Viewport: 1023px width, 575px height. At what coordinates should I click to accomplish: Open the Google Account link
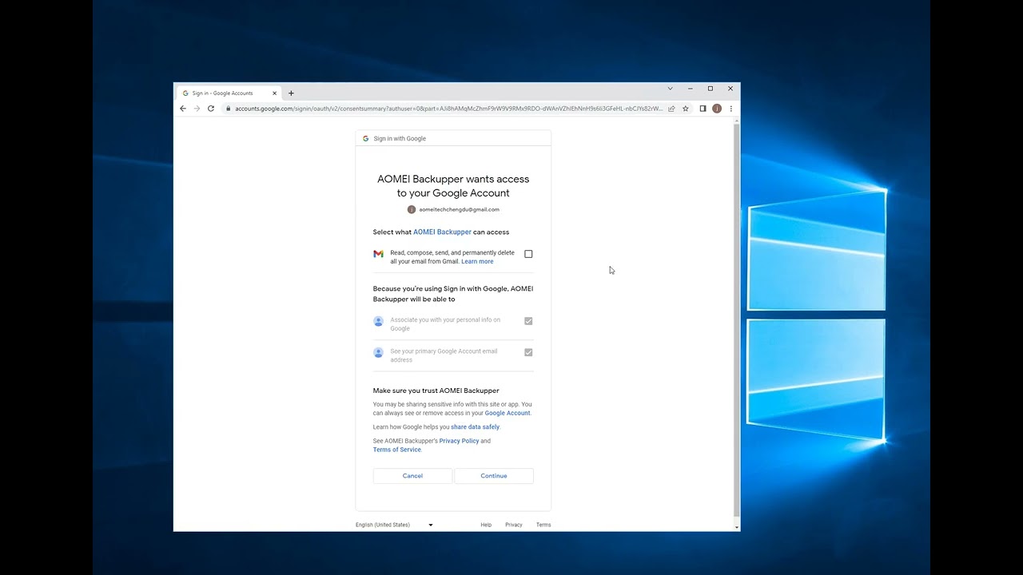pos(508,414)
